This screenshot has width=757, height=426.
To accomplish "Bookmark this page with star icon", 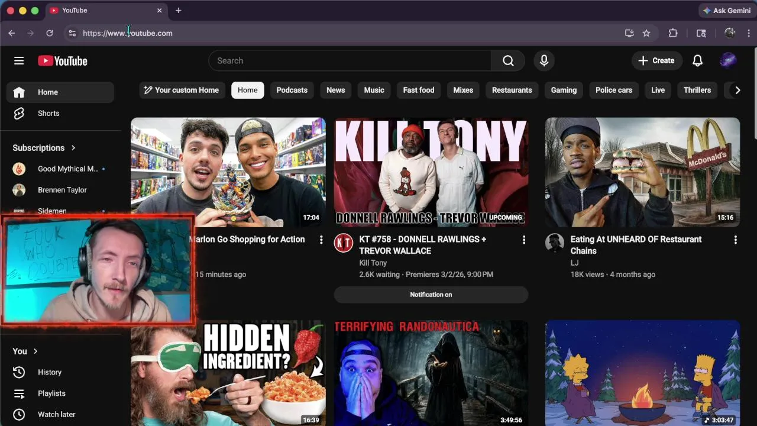I will 646,33.
